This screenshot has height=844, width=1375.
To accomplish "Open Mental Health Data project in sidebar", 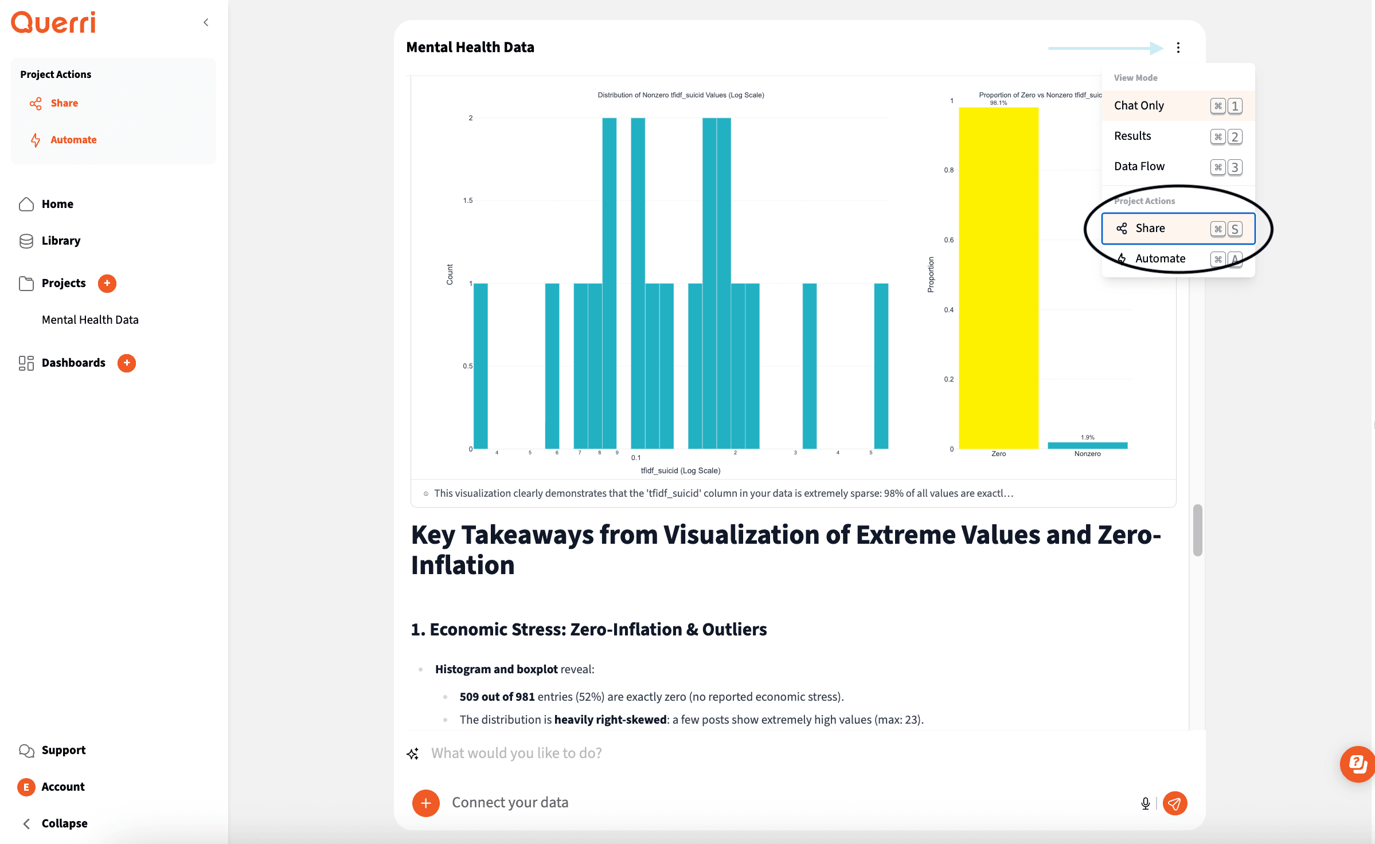I will (90, 320).
